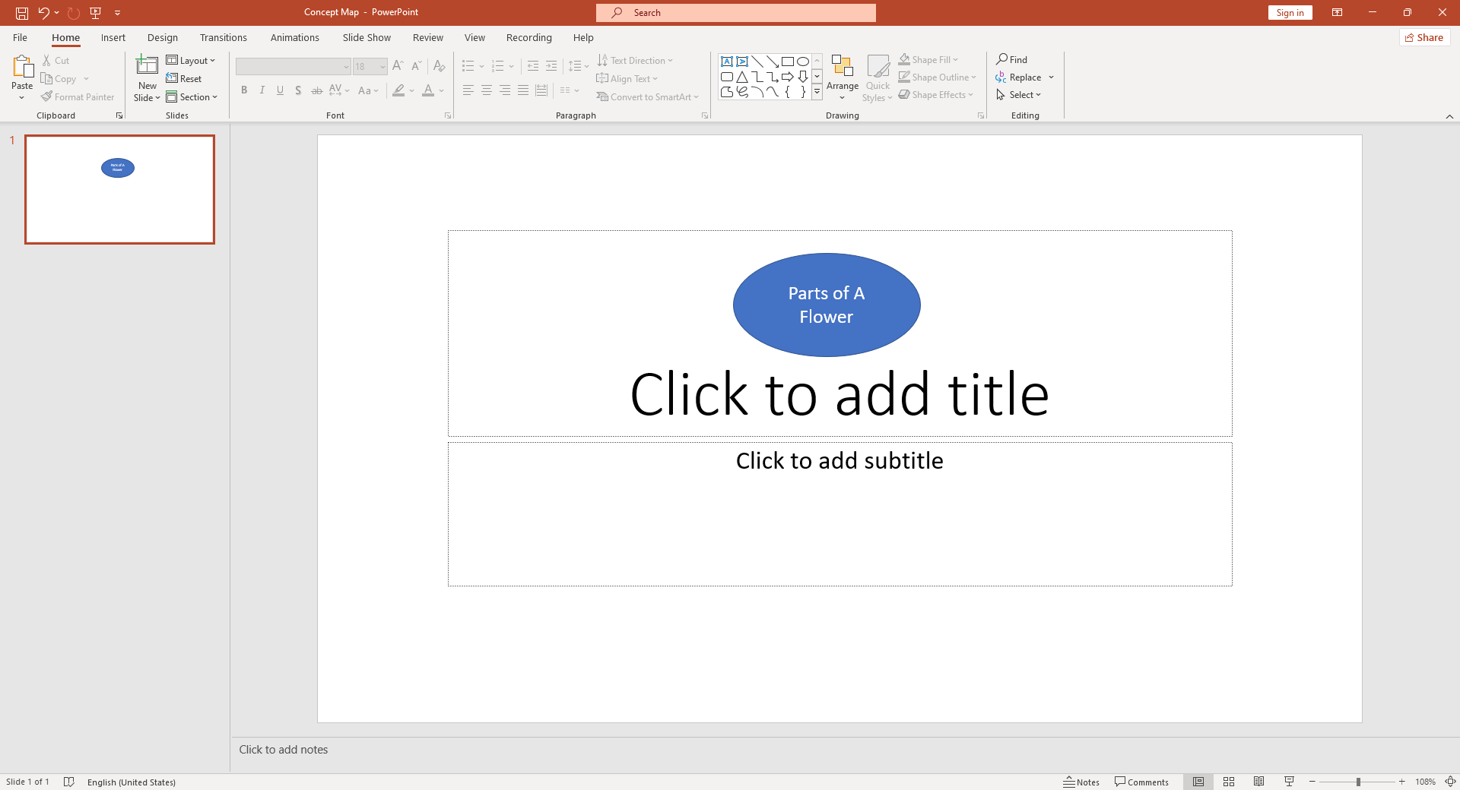Click the Redo icon
The width and height of the screenshot is (1460, 790).
point(73,13)
